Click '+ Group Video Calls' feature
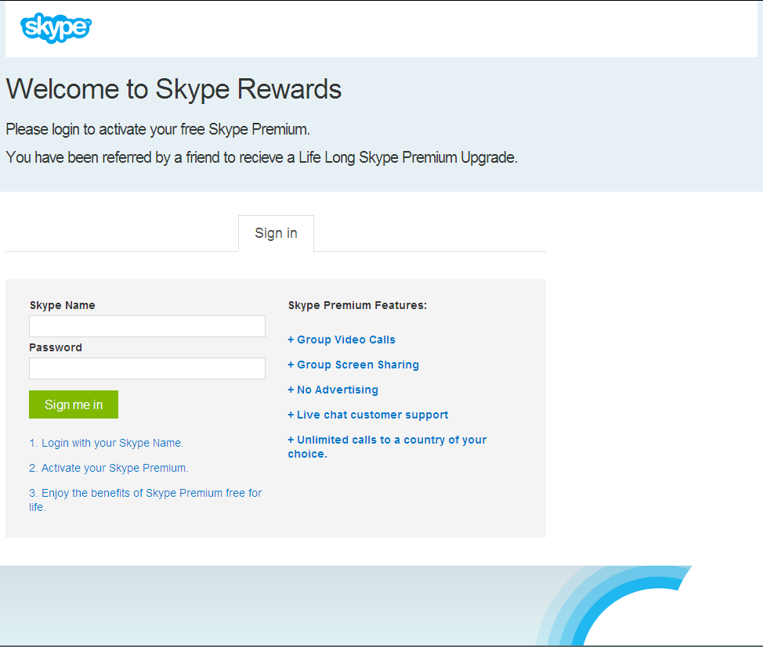The height and width of the screenshot is (647, 763). (x=342, y=340)
